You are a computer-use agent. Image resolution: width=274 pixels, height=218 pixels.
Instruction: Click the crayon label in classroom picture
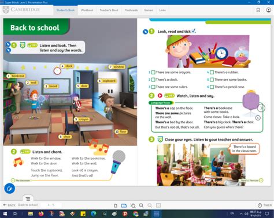click(82, 119)
